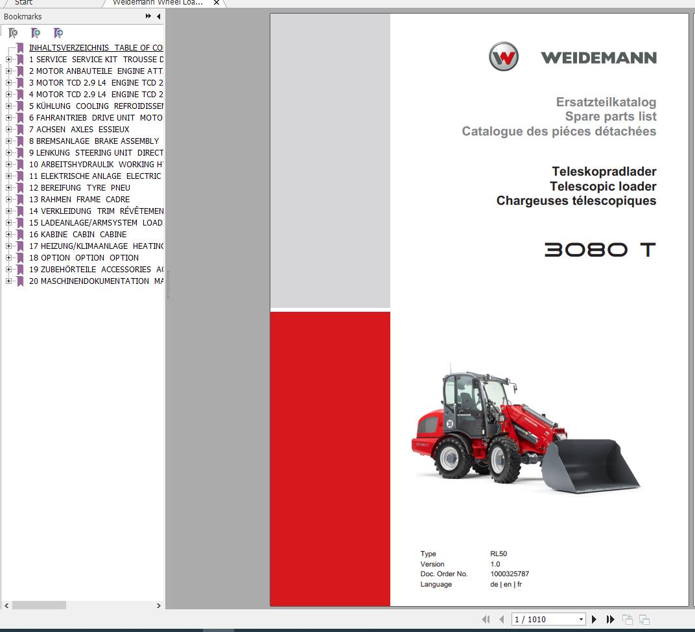This screenshot has width=695, height=632.
Task: Open bookmark 14 VERKLEIDUNG TRIM
Action: [x=96, y=211]
